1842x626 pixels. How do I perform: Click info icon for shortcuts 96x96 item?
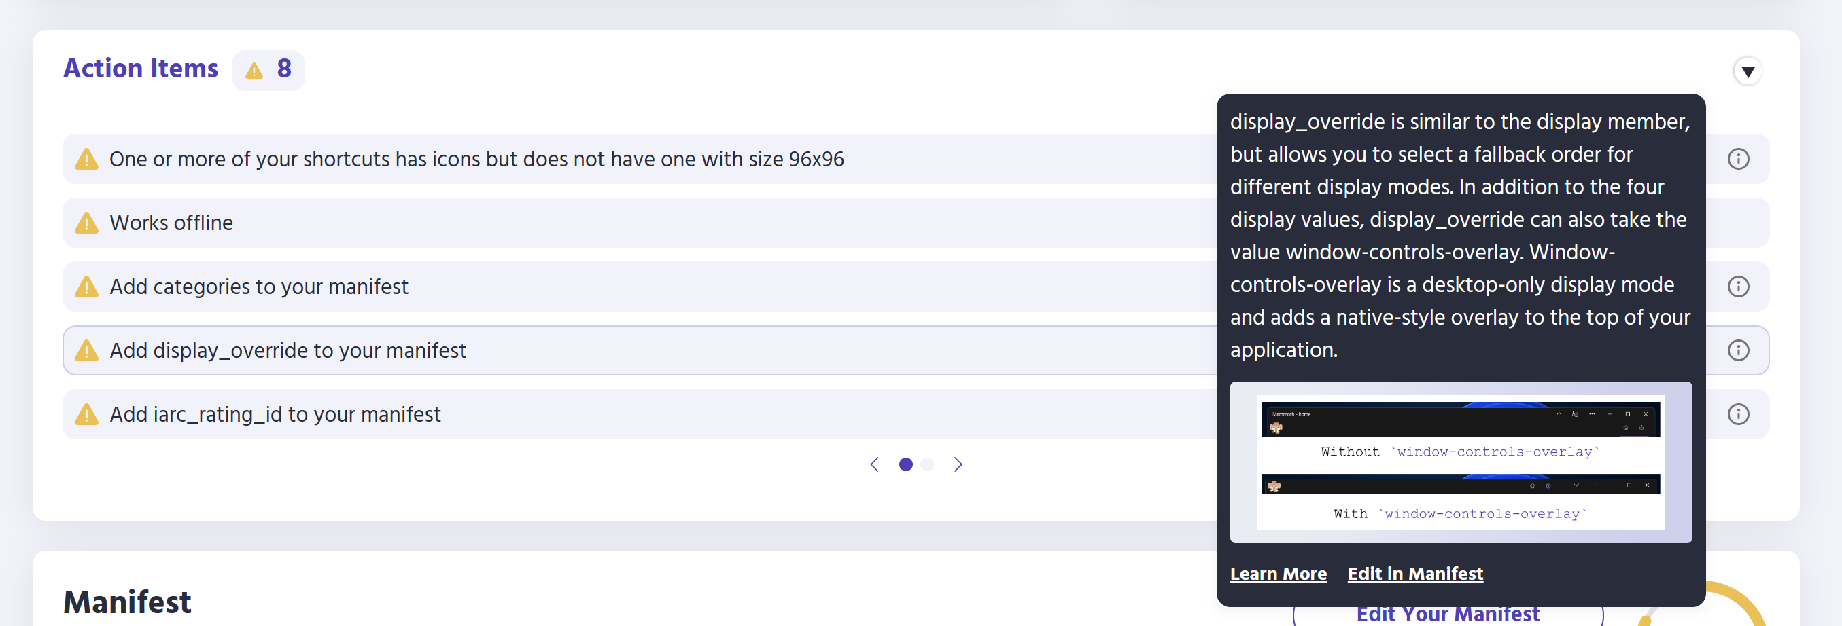tap(1738, 159)
